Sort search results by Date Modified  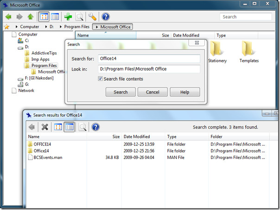click(143, 137)
